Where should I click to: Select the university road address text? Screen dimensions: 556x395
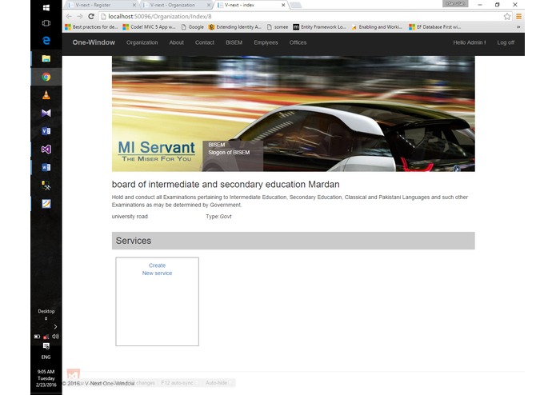(130, 217)
